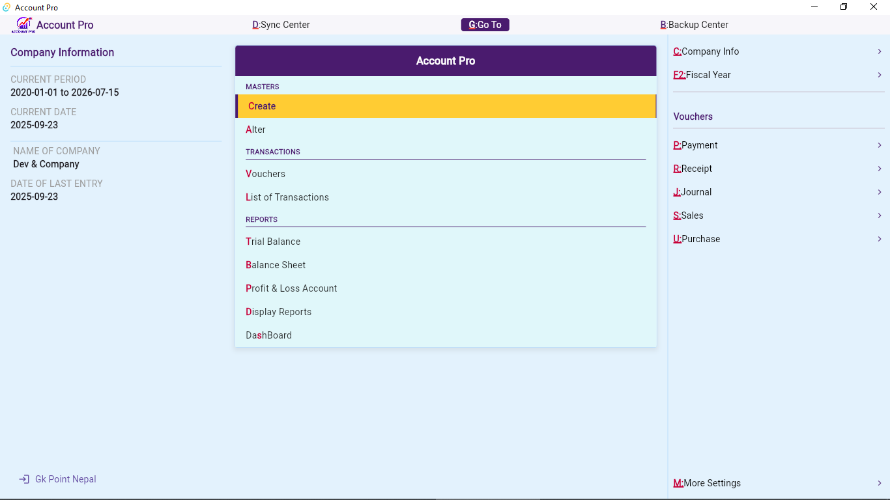Screen dimensions: 890x500
Task: Click the Account Pro brand name in header
Action: pyautogui.click(x=65, y=25)
